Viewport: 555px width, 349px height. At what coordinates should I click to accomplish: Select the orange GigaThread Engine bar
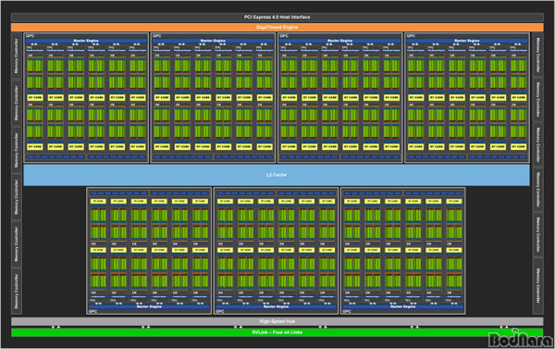pyautogui.click(x=277, y=27)
